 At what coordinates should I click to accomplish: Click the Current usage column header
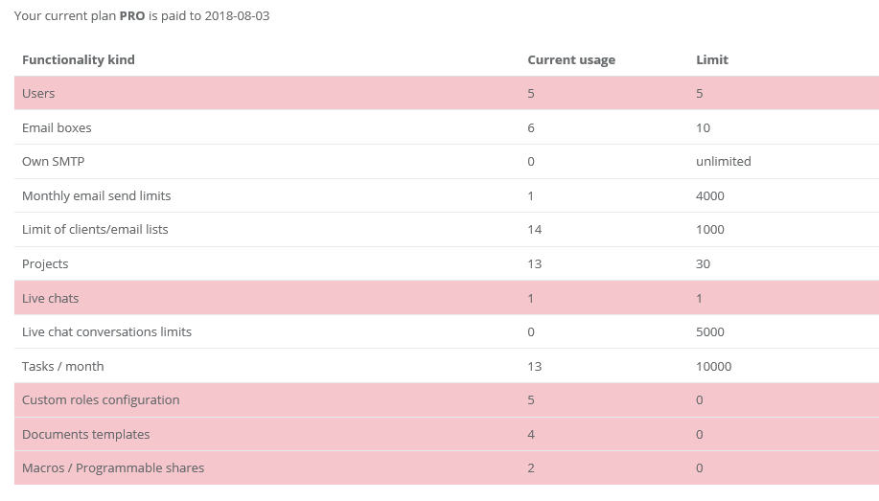[x=571, y=59]
